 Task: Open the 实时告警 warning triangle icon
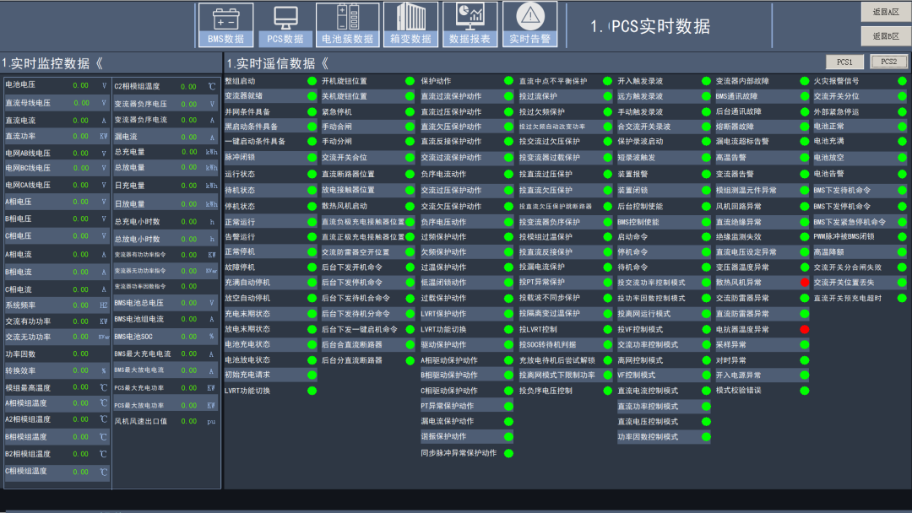[x=529, y=24]
